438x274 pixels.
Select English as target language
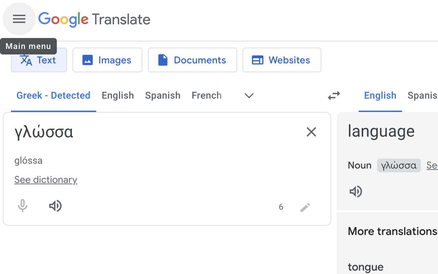380,96
